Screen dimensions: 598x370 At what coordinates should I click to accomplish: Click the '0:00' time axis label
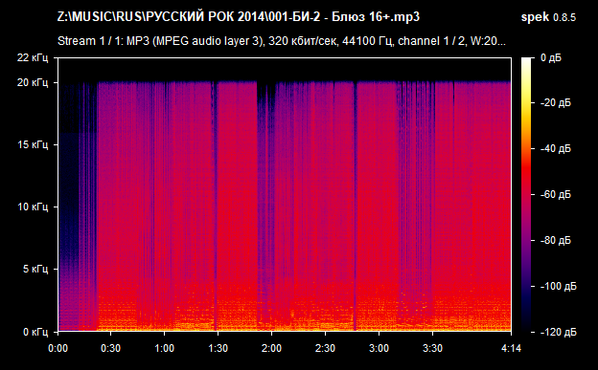pyautogui.click(x=57, y=348)
